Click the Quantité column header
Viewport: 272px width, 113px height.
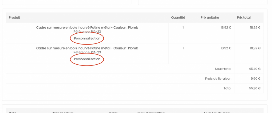(178, 17)
